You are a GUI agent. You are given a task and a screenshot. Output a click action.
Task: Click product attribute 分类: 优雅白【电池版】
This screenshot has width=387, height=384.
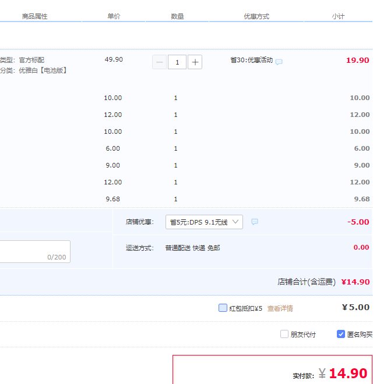(x=33, y=70)
